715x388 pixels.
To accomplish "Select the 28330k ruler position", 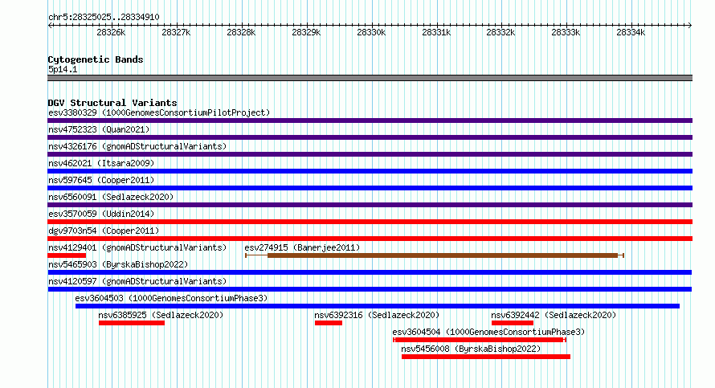I will point(371,32).
